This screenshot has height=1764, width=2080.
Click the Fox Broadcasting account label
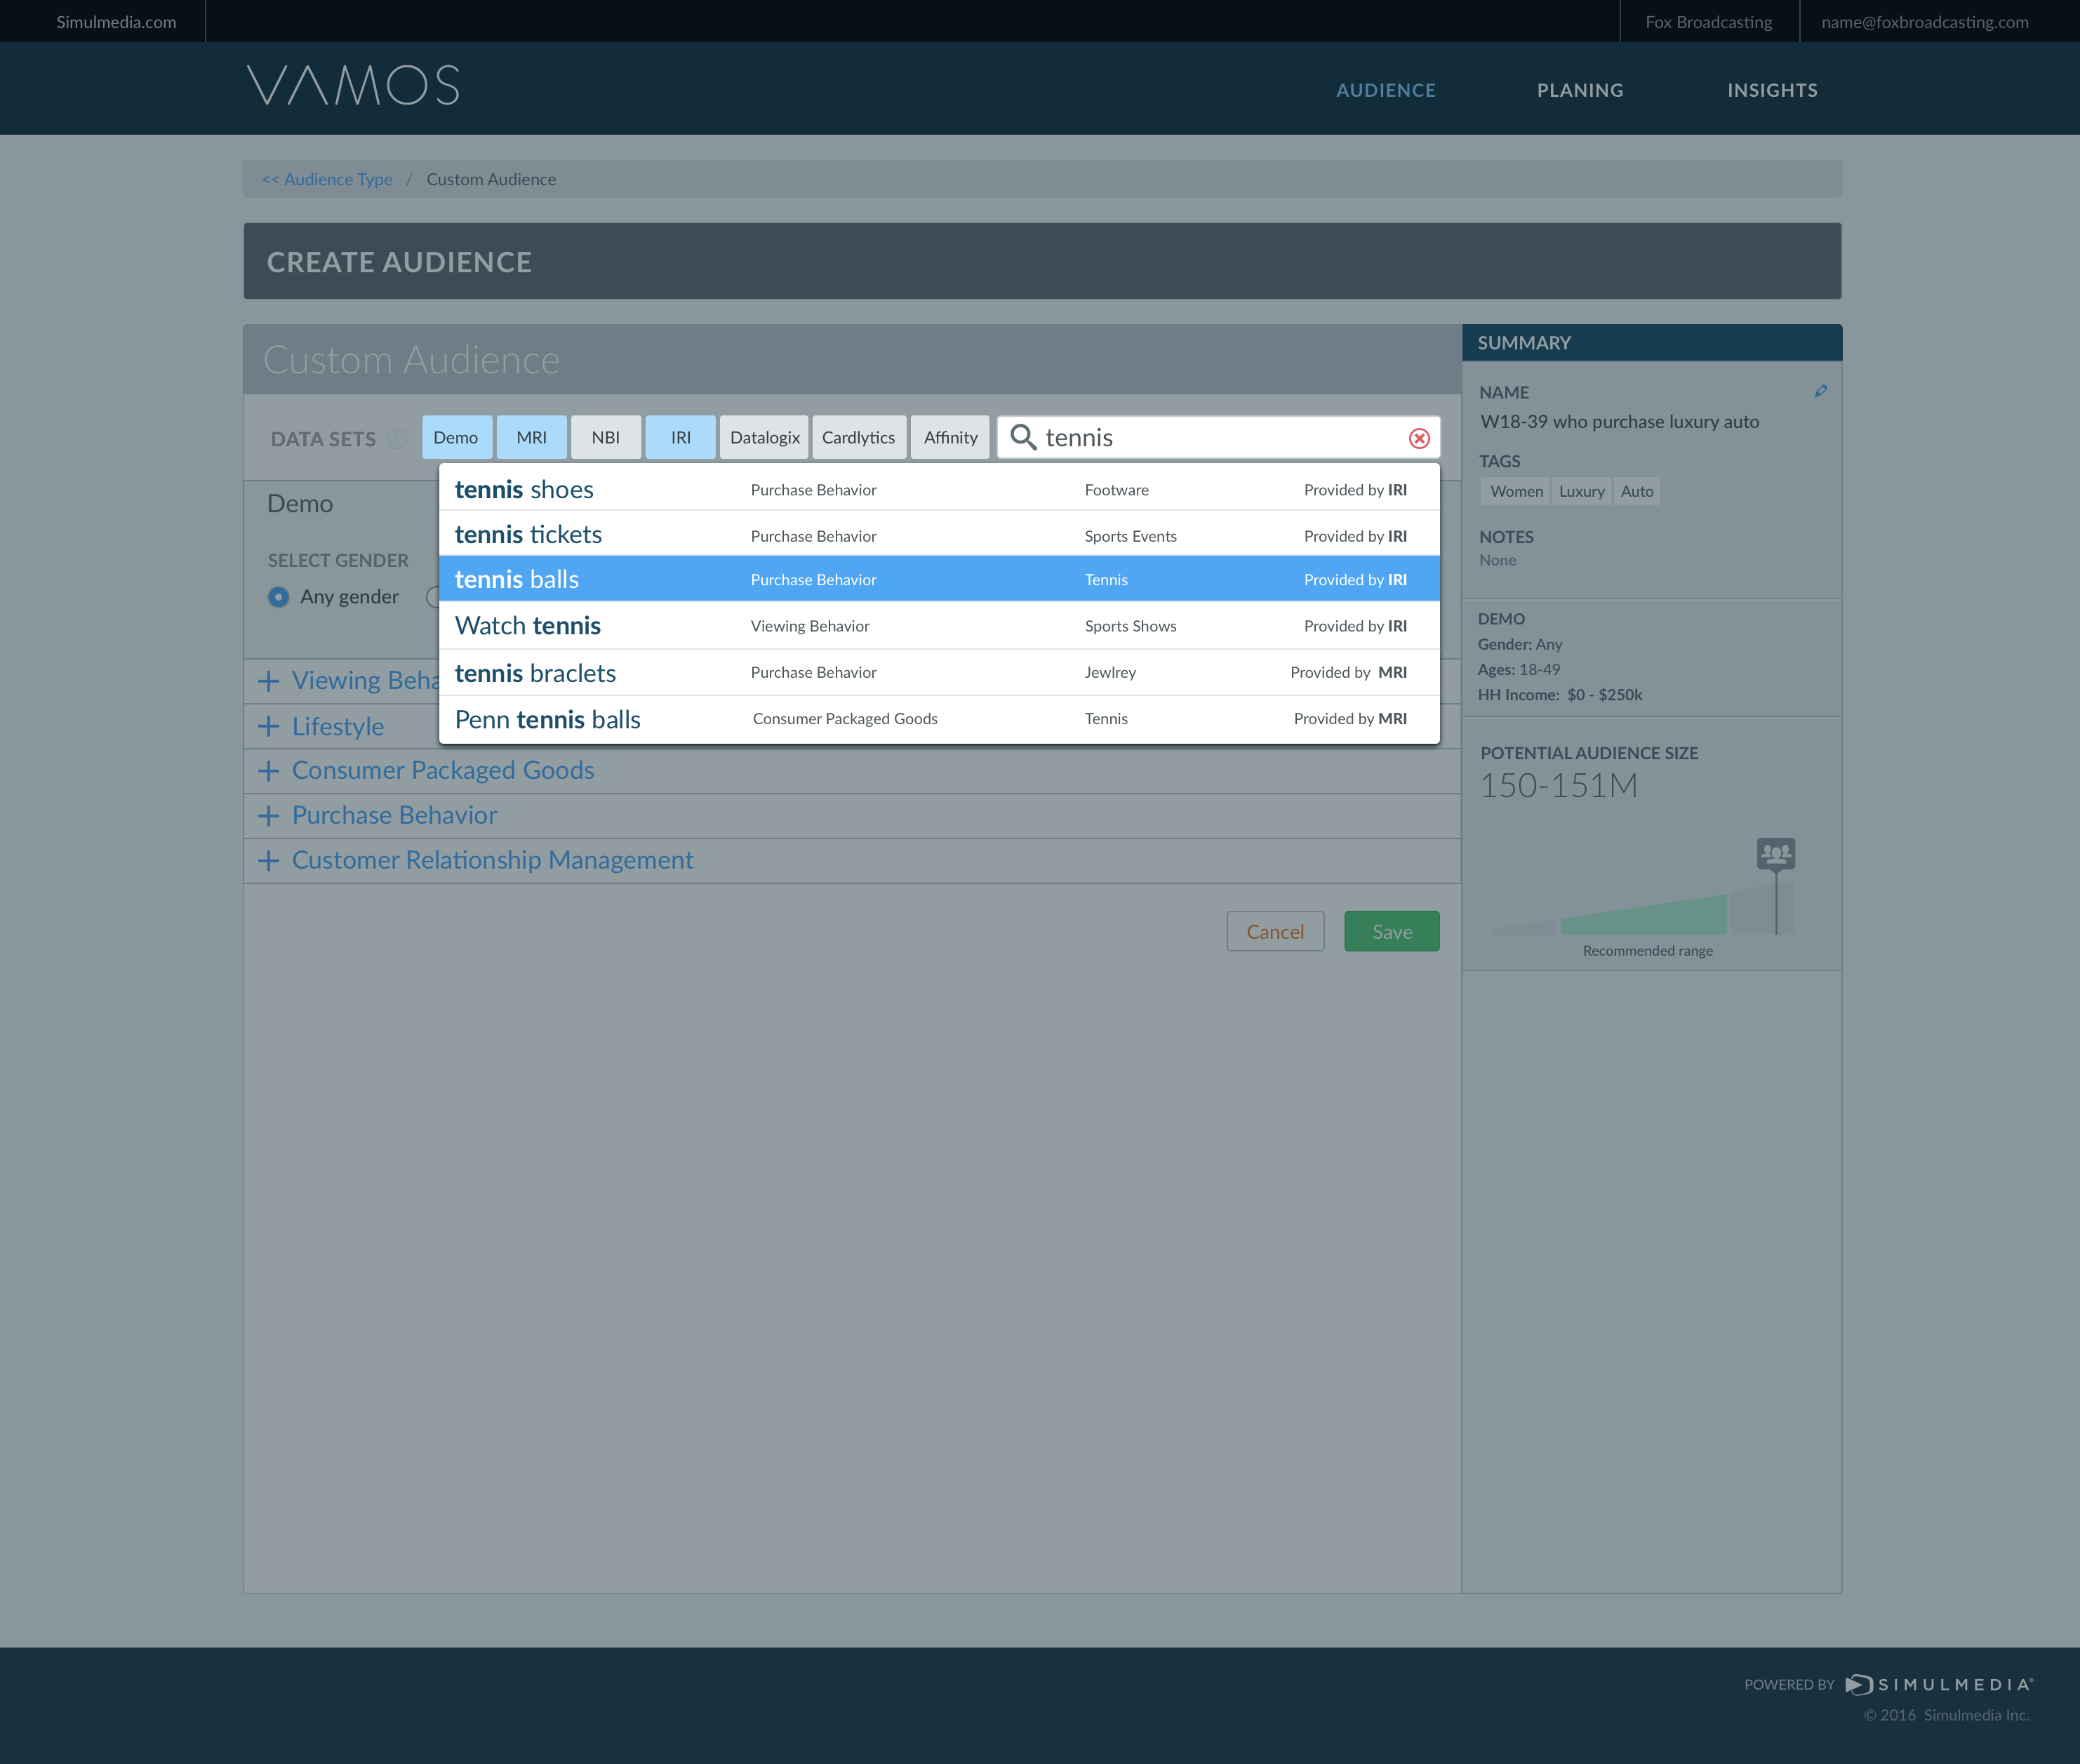(x=1709, y=22)
